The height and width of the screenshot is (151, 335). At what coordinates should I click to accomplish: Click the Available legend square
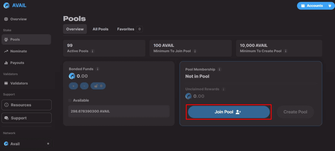click(x=70, y=100)
